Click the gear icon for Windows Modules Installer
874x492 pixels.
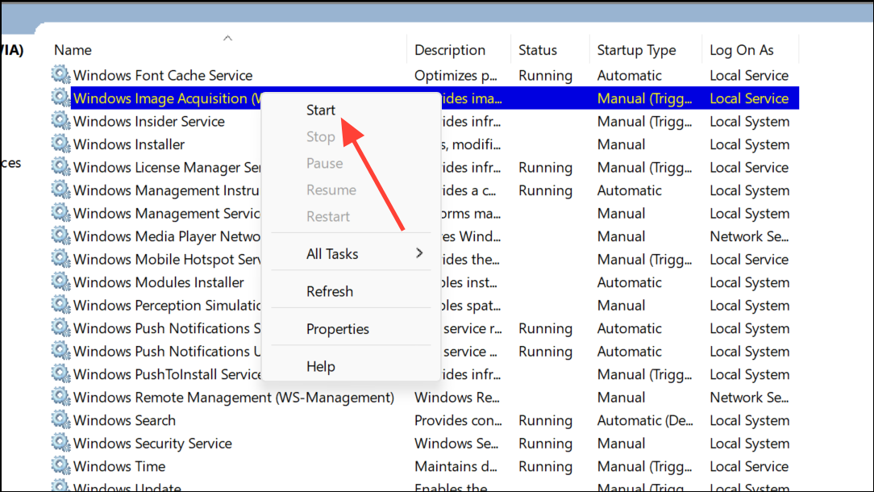click(x=60, y=281)
